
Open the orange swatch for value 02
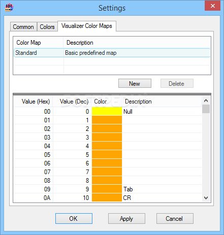click(x=107, y=128)
